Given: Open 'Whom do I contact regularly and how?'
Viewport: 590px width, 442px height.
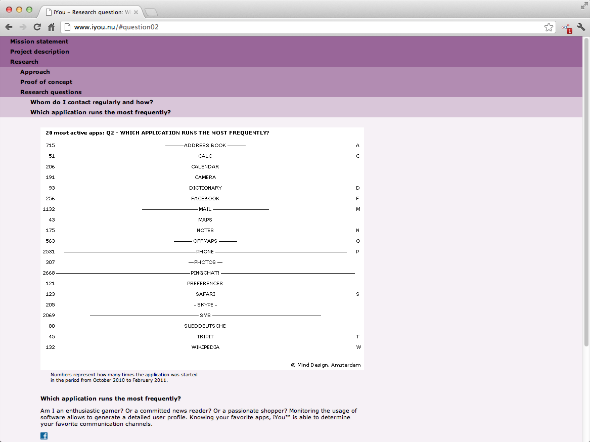Looking at the screenshot, I should (x=92, y=102).
